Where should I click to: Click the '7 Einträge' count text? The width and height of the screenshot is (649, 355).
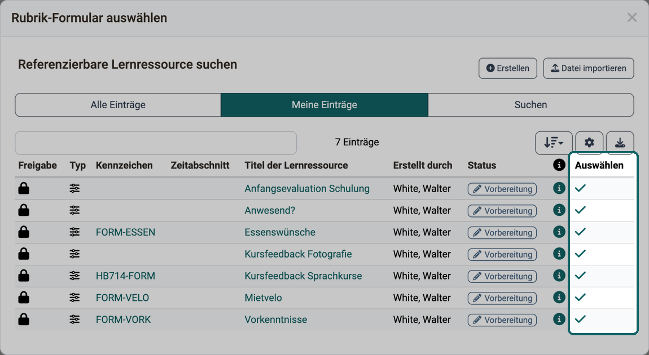click(x=357, y=142)
